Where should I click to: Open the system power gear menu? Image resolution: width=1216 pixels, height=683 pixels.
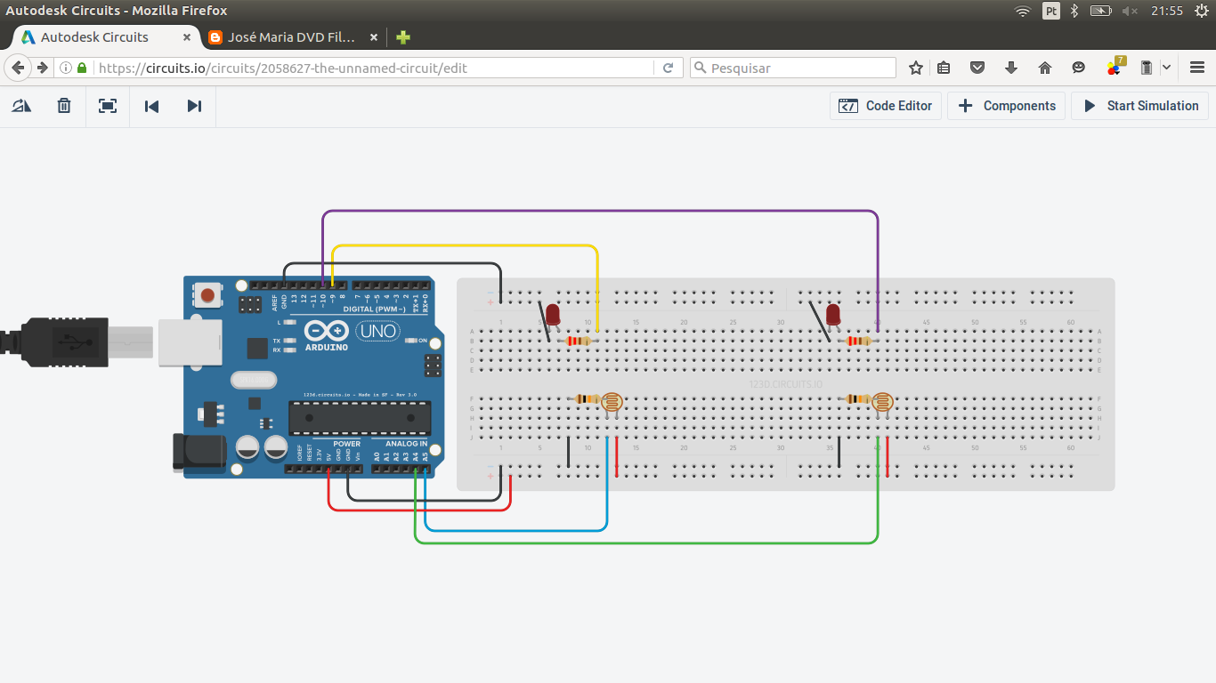pyautogui.click(x=1201, y=11)
